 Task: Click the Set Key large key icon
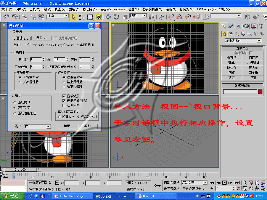coord(157,186)
